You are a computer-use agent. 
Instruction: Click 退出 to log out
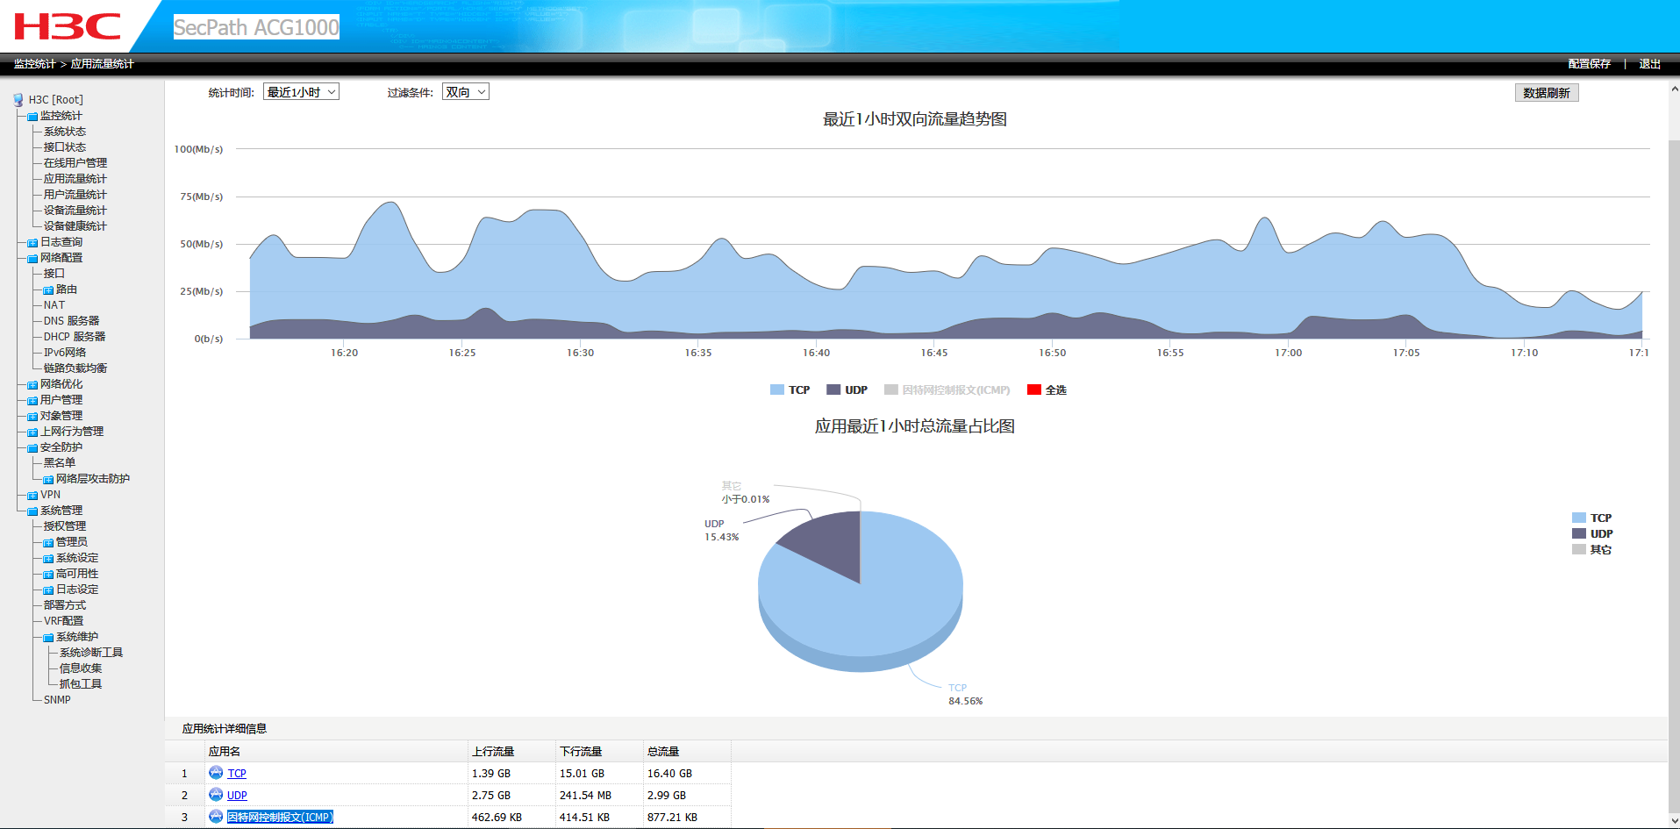tap(1650, 64)
